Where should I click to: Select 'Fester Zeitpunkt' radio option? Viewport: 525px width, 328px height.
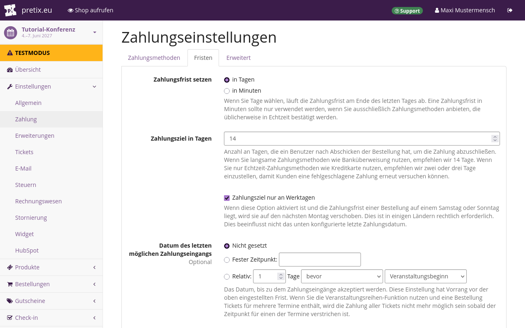pos(227,260)
